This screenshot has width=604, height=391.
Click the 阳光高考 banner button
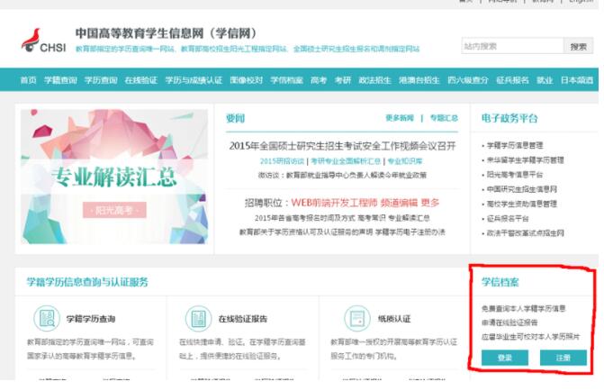pyautogui.click(x=114, y=210)
